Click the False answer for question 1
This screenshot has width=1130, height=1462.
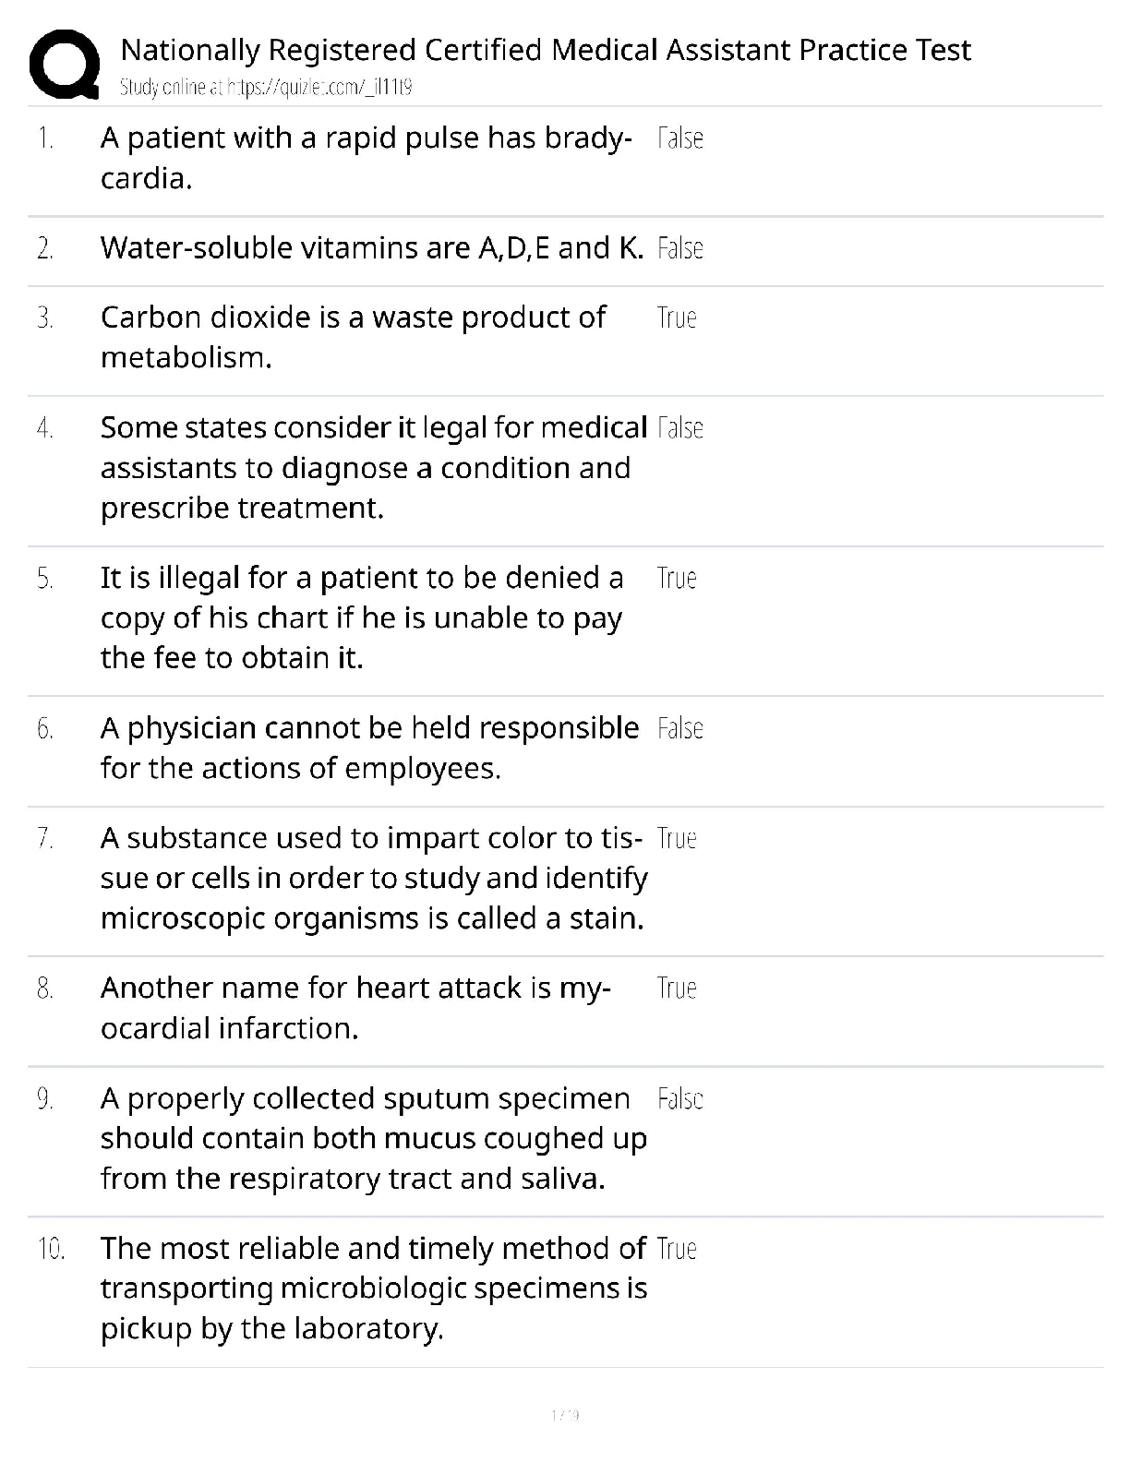click(x=680, y=138)
